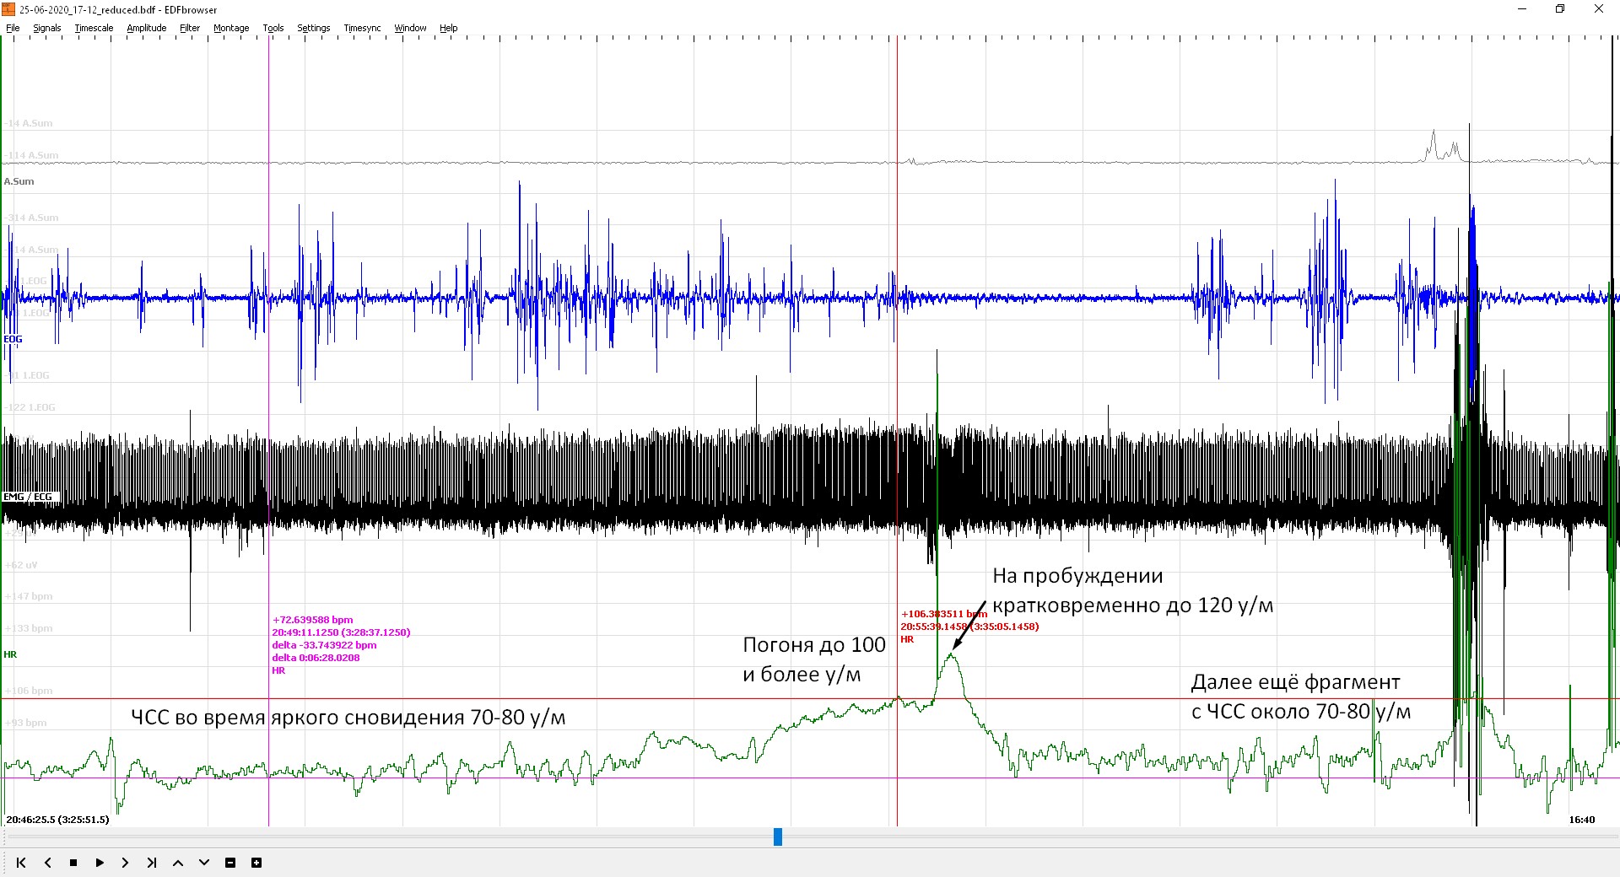Click the '+106.383511 bpm' red crosshair value

point(943,614)
